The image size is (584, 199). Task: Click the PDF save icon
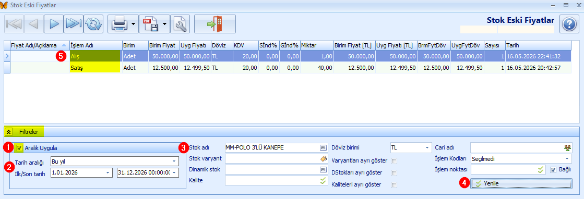click(x=150, y=24)
